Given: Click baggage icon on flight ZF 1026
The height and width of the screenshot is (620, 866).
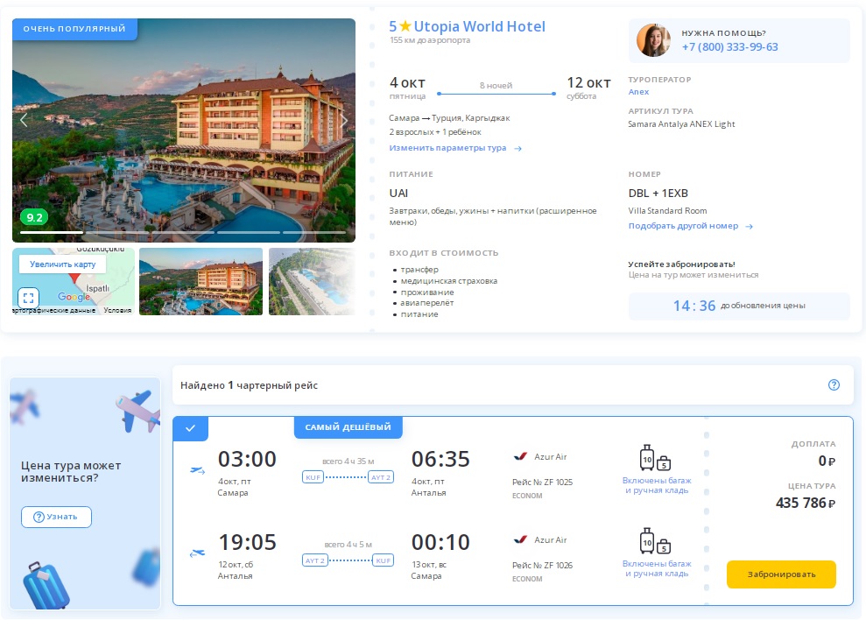Looking at the screenshot, I should click(655, 541).
